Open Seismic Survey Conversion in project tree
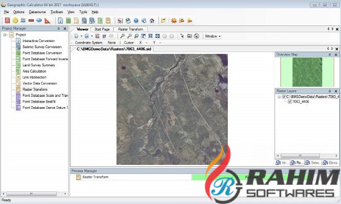The image size is (341, 204). (42, 47)
